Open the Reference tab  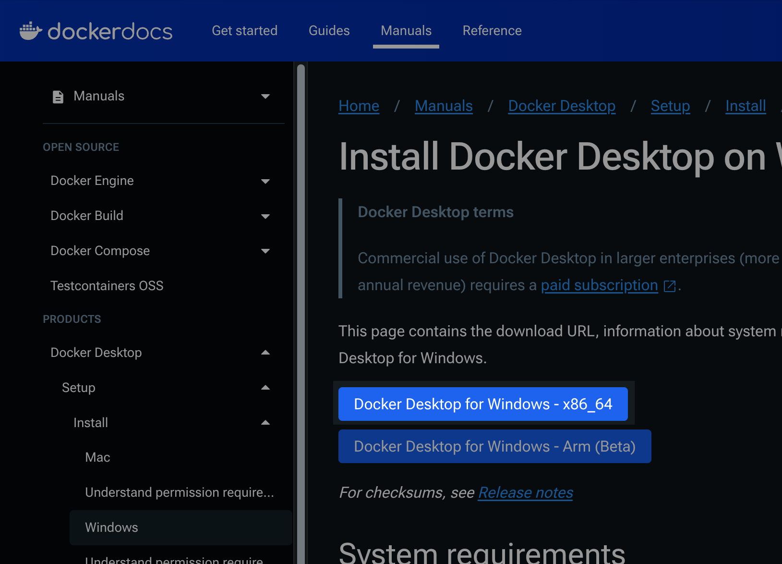(492, 31)
